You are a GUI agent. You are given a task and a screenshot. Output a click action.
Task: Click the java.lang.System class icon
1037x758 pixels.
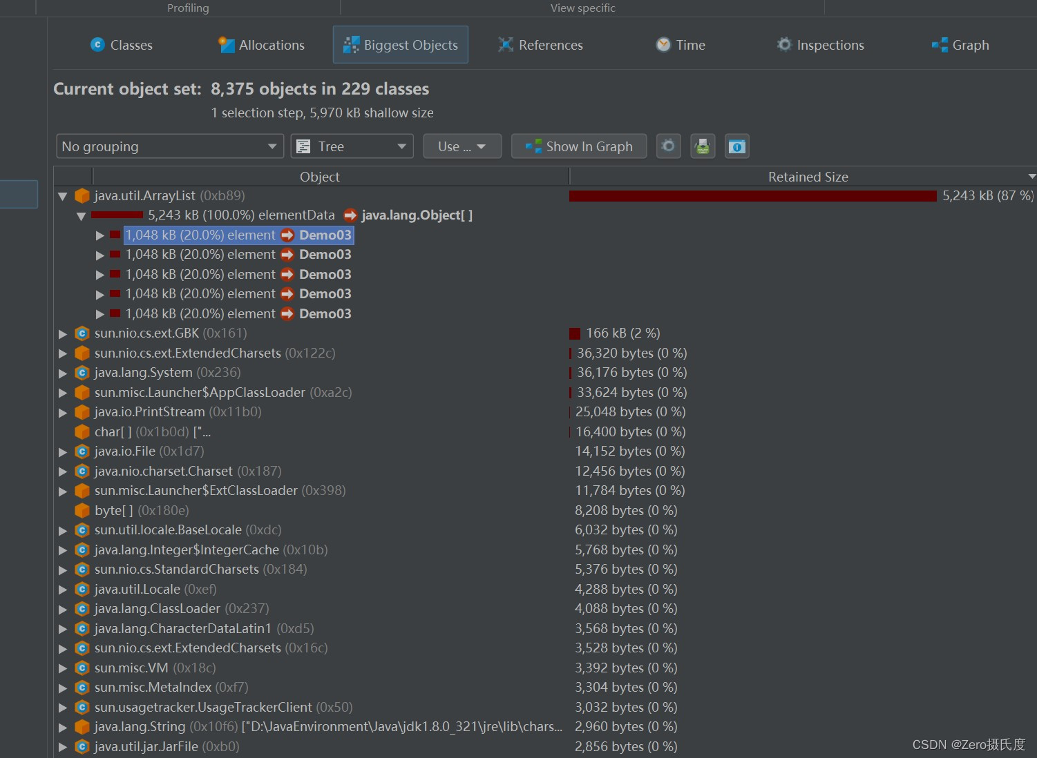[82, 373]
